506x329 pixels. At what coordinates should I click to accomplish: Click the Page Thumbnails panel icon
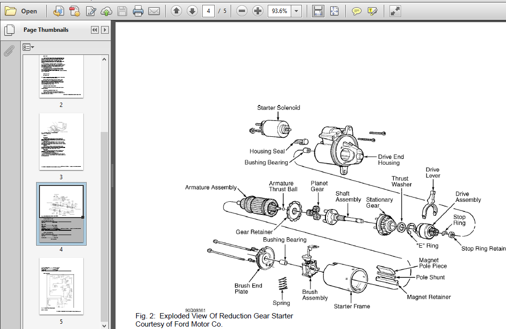(9, 30)
